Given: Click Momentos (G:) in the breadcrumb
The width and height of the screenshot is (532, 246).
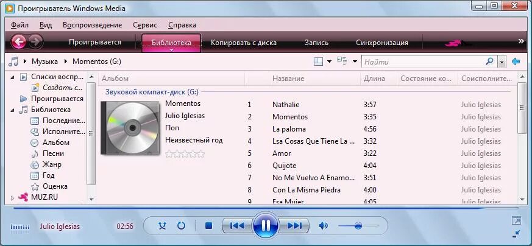Looking at the screenshot, I should coord(97,61).
